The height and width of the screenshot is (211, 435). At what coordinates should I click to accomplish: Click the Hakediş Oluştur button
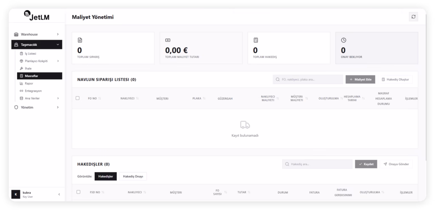[395, 80]
